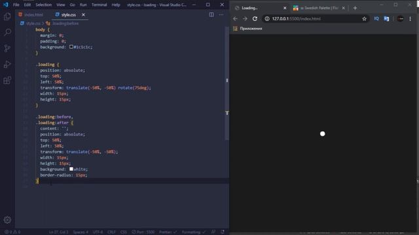The width and height of the screenshot is (419, 235).
Task: Click the Spaces: 4 indentation status
Action: coord(81,232)
